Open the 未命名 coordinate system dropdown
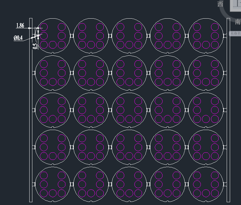Screen dimensions: 241x205 coord(235,33)
